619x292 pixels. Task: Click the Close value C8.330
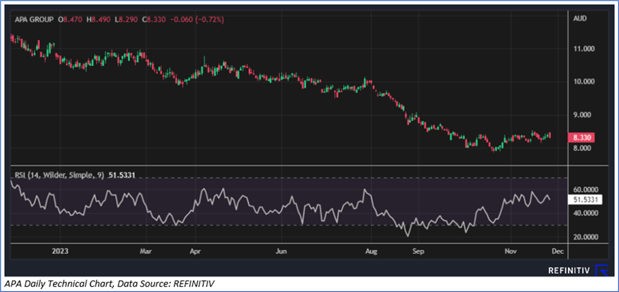(x=153, y=20)
